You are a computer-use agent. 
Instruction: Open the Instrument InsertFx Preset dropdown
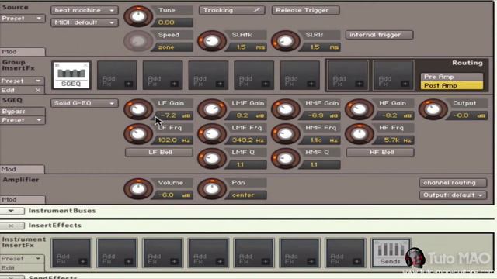pyautogui.click(x=22, y=258)
